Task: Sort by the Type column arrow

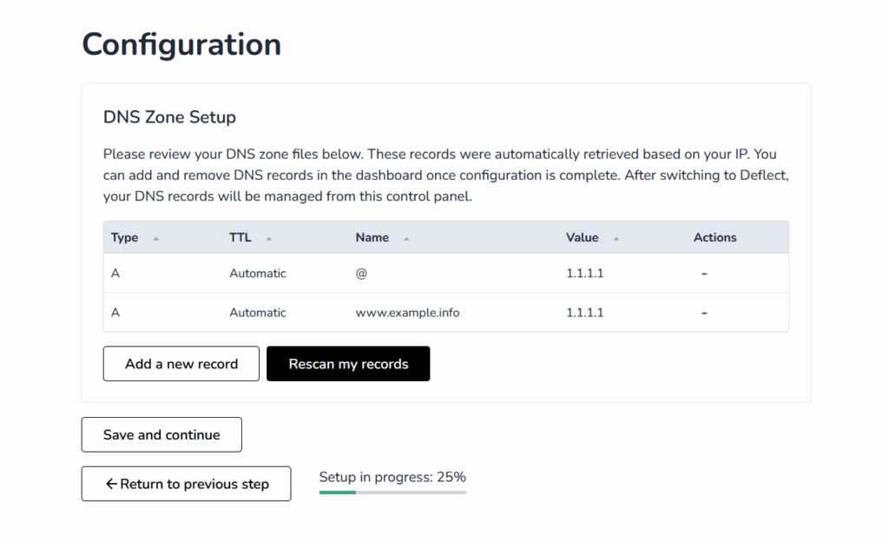Action: click(156, 239)
